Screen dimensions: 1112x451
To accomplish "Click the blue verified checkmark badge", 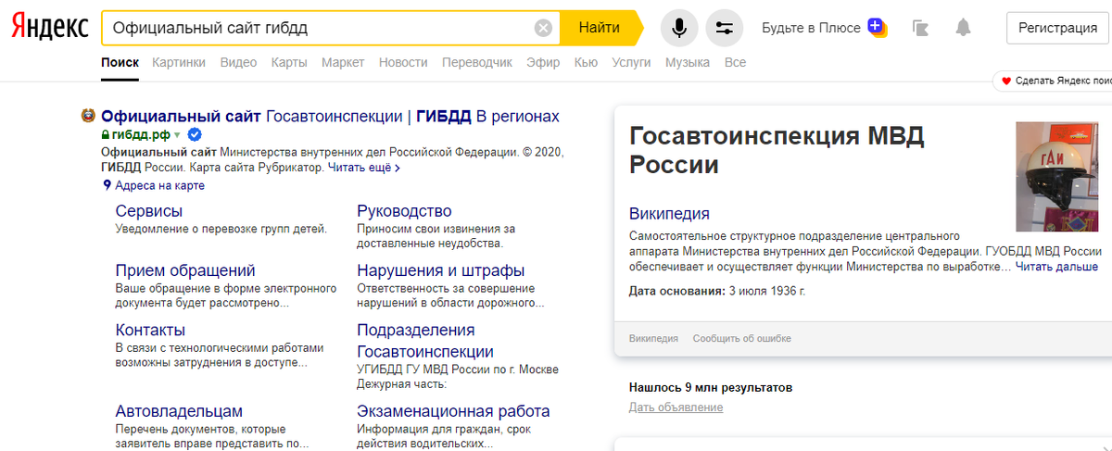I will pos(194,135).
